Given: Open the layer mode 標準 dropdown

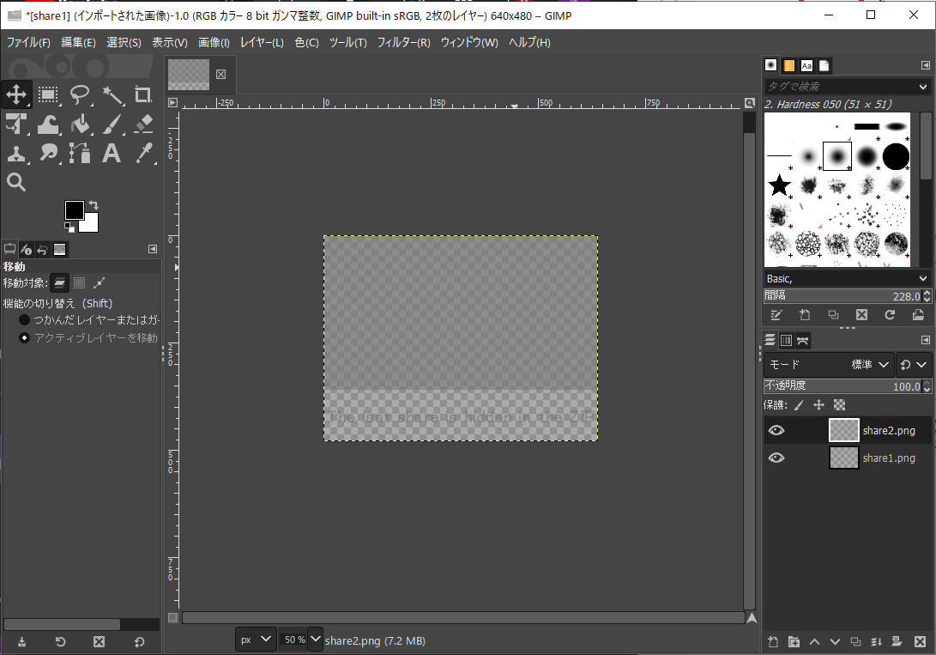Looking at the screenshot, I should (x=829, y=364).
